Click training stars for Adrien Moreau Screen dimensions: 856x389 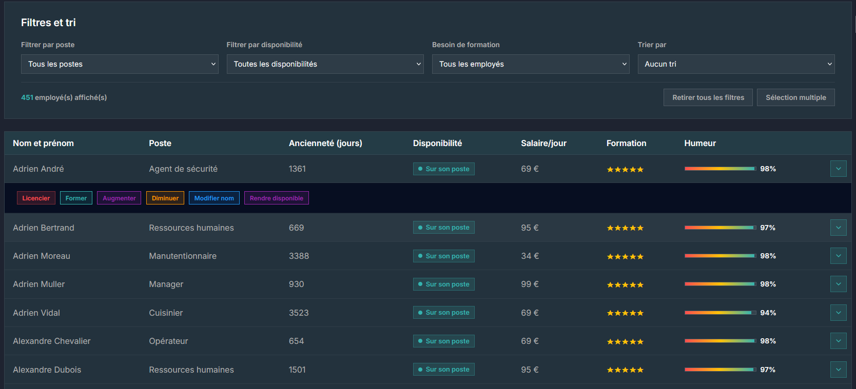tap(625, 256)
